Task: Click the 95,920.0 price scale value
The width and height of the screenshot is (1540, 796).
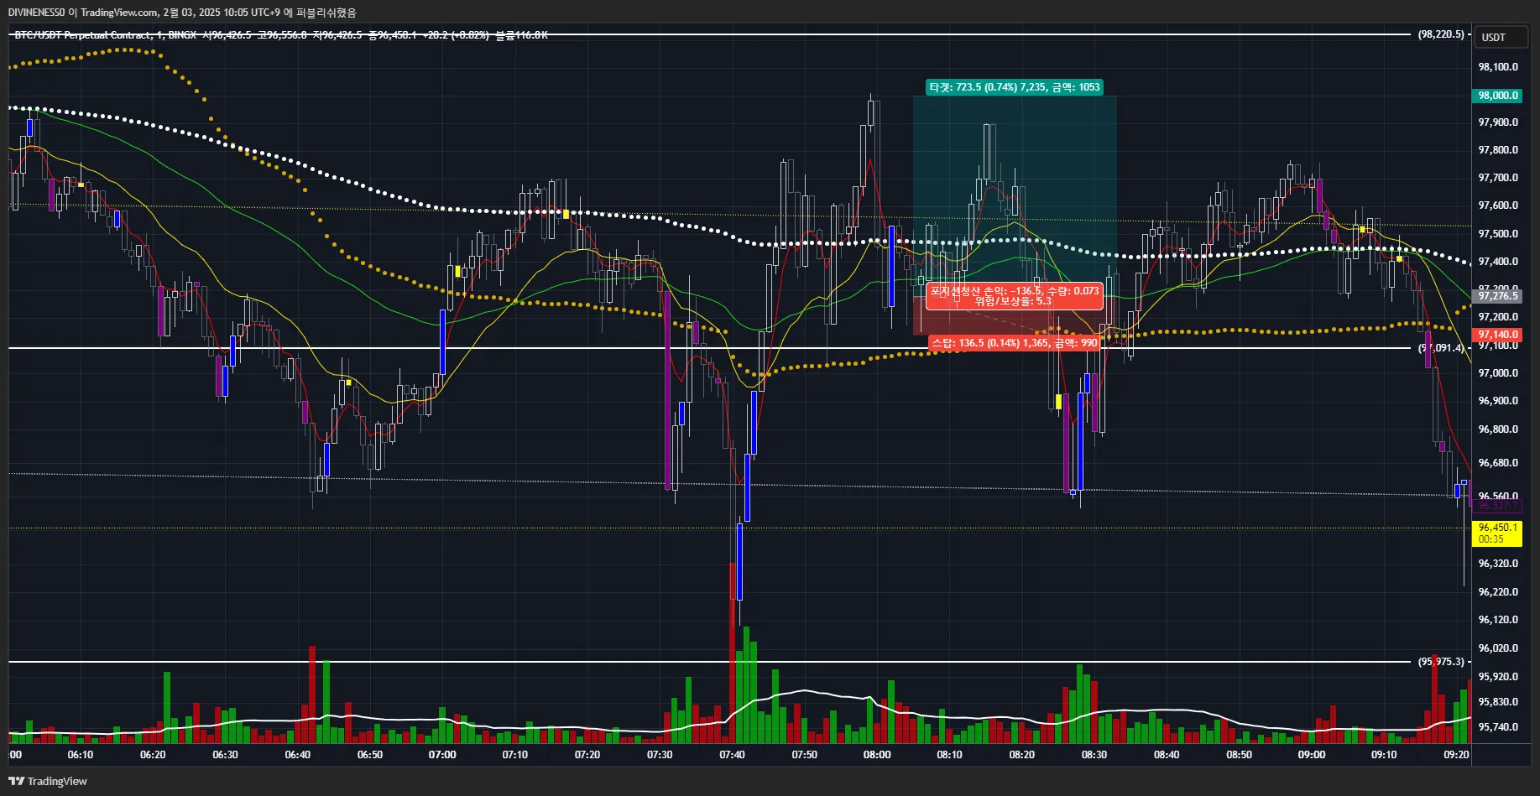Action: click(x=1498, y=677)
